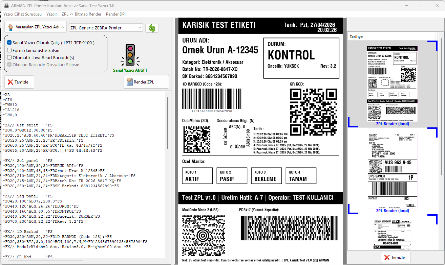Click the Varsayılan ZPL Yazıcı Adı button

36,27
